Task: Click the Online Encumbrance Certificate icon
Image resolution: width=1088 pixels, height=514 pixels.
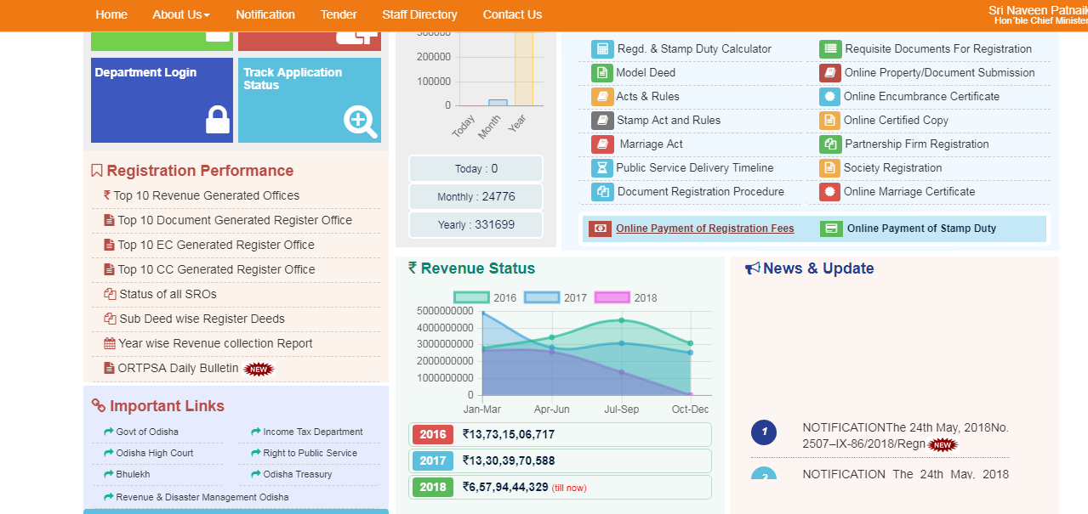Action: coord(829,97)
